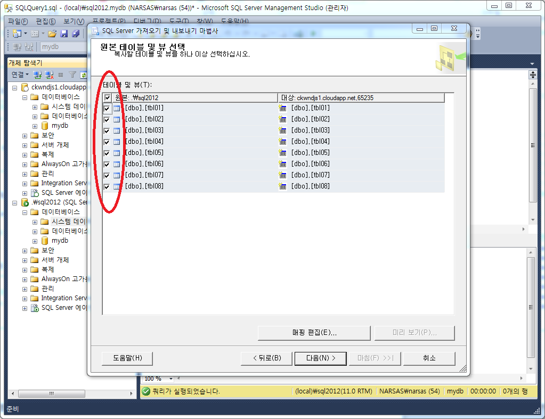Viewport: 545px width, 419px height.
Task: Click the Save All icon
Action: [76, 34]
